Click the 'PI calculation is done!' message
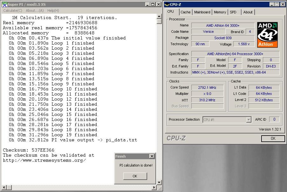287x192 pixels. [x=136, y=165]
